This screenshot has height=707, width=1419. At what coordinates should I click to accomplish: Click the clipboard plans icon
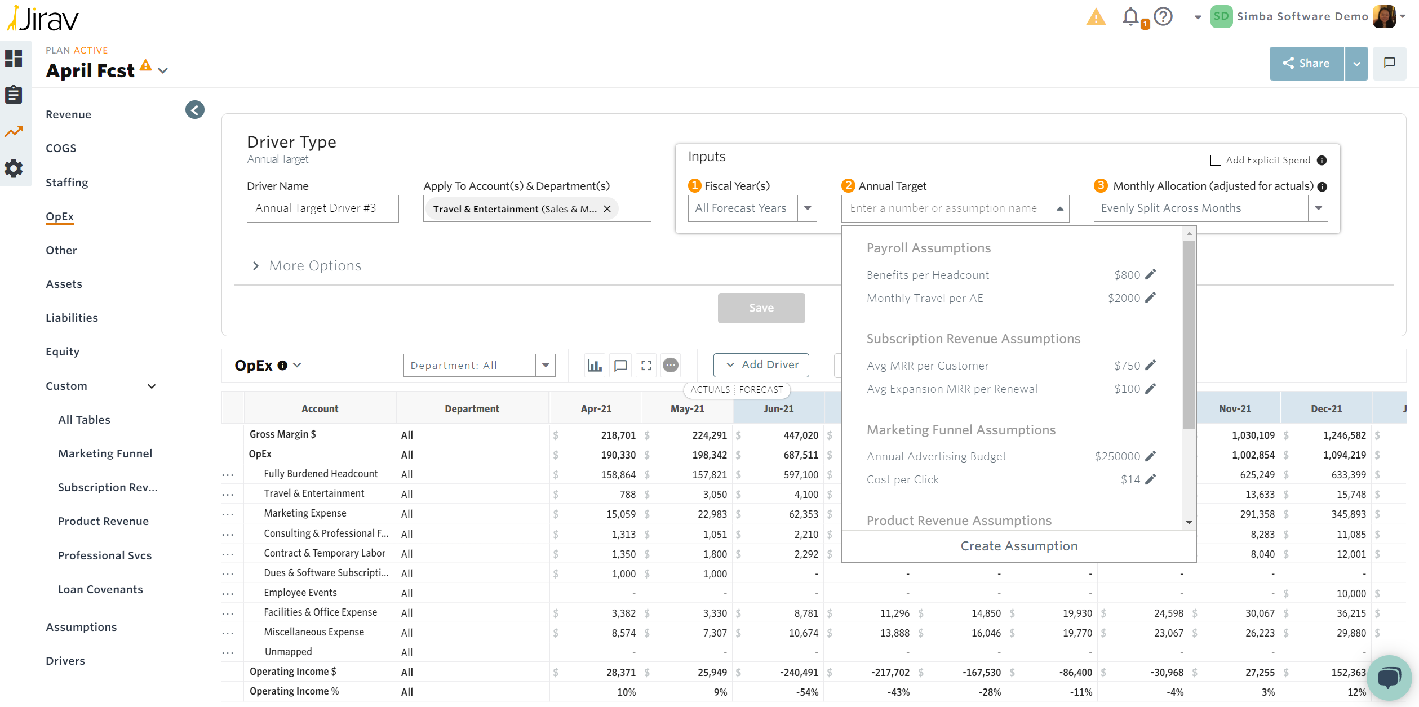coord(14,95)
